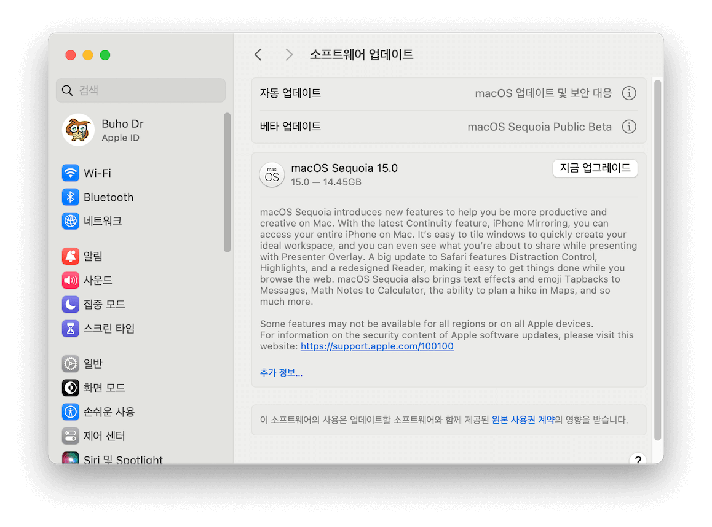Click the main pane scrollbar

[x=657, y=260]
